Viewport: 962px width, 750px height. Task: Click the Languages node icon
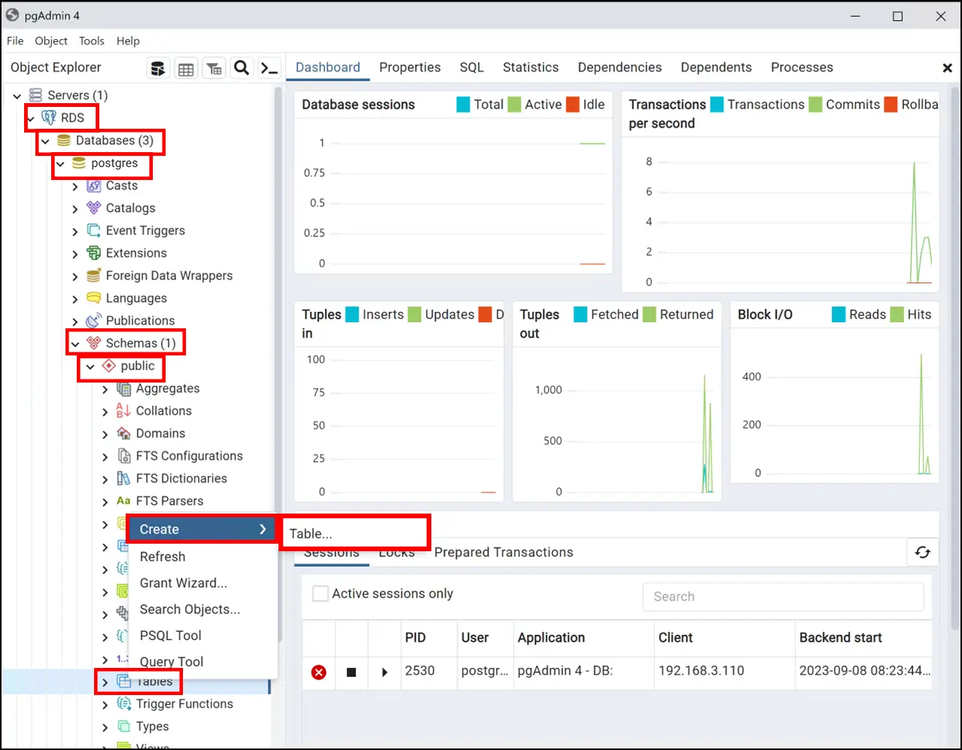[94, 298]
